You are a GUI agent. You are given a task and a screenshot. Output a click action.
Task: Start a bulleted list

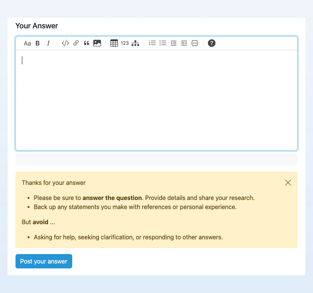click(163, 43)
